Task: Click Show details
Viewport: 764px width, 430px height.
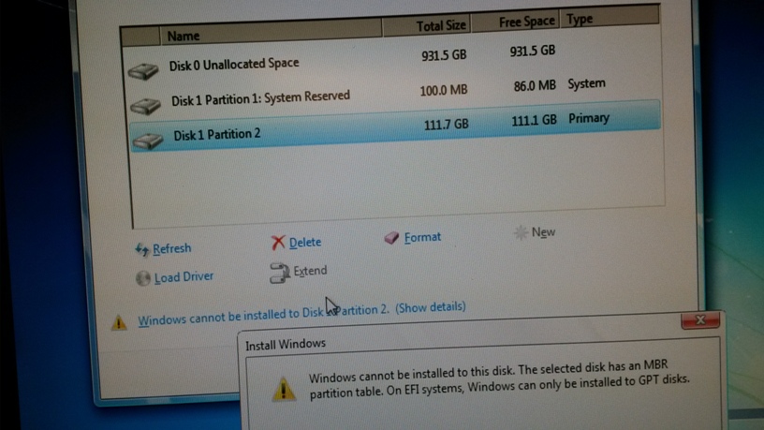Action: tap(431, 307)
